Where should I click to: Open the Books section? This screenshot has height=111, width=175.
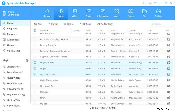click(131, 13)
